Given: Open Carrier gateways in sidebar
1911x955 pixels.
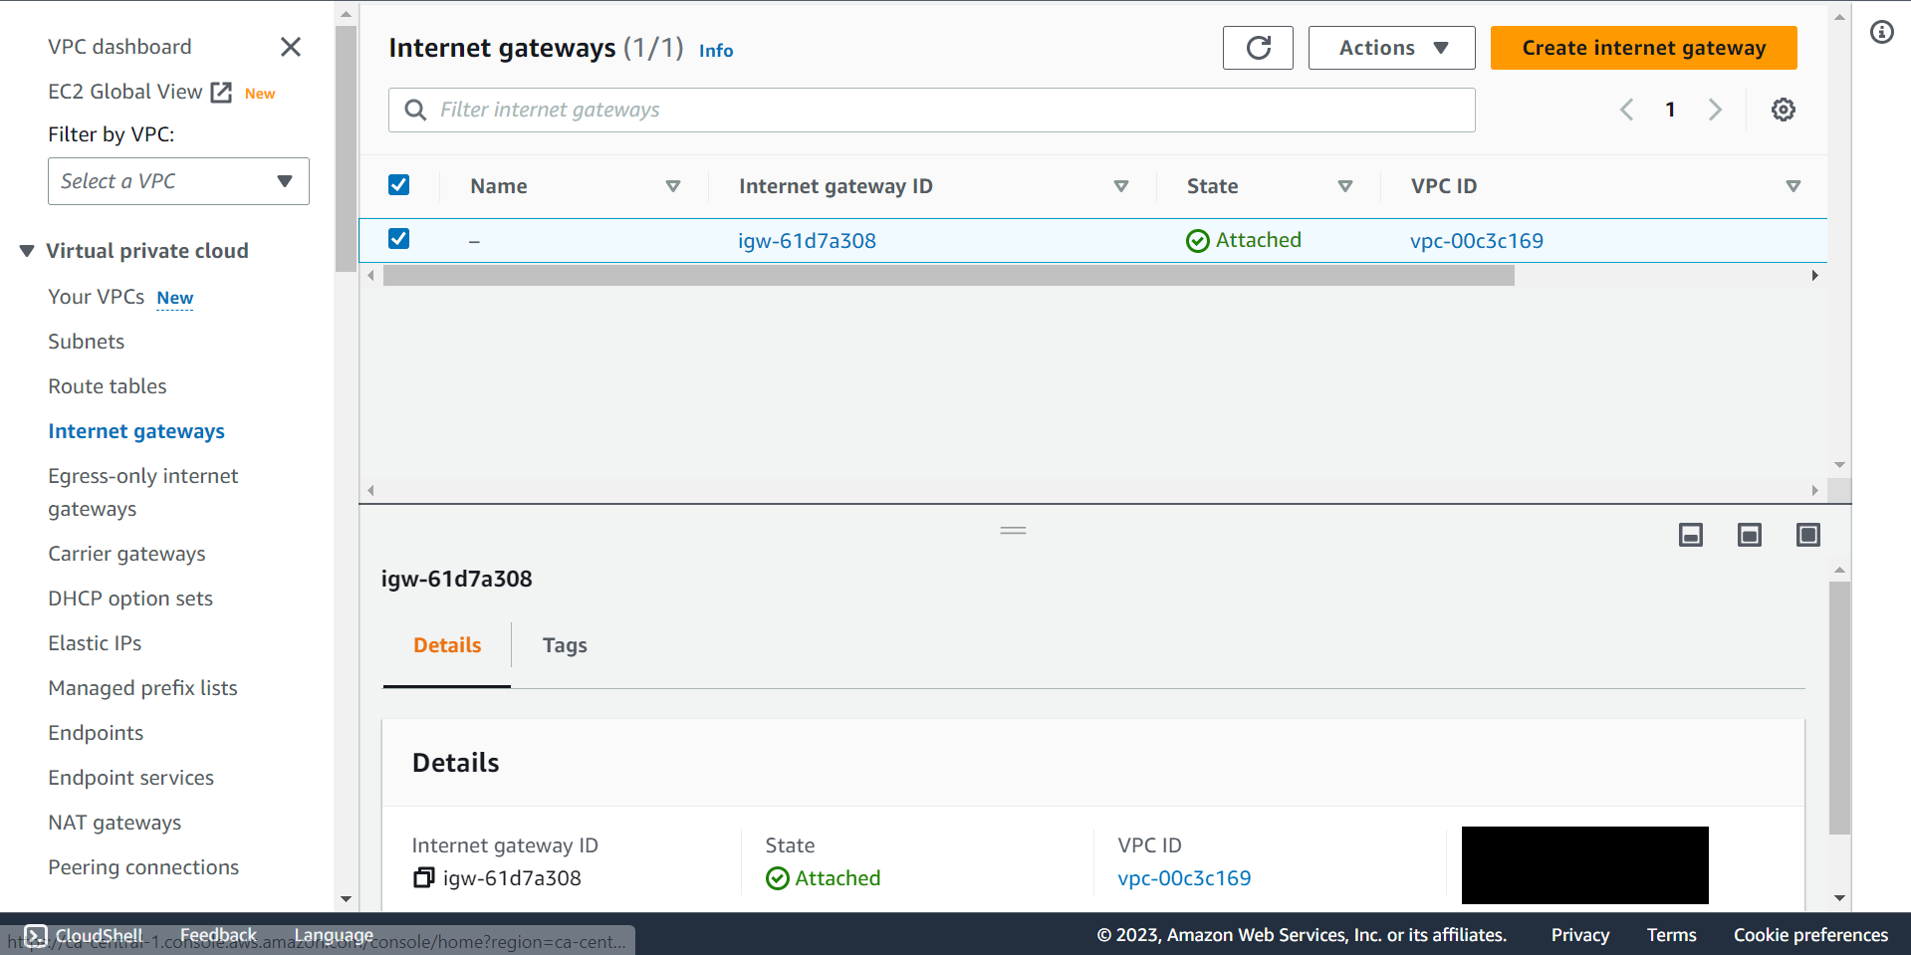Looking at the screenshot, I should [126, 554].
